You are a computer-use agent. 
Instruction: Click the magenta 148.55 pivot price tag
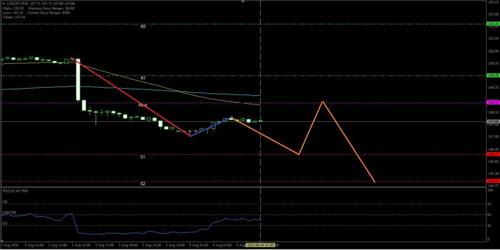(x=493, y=103)
